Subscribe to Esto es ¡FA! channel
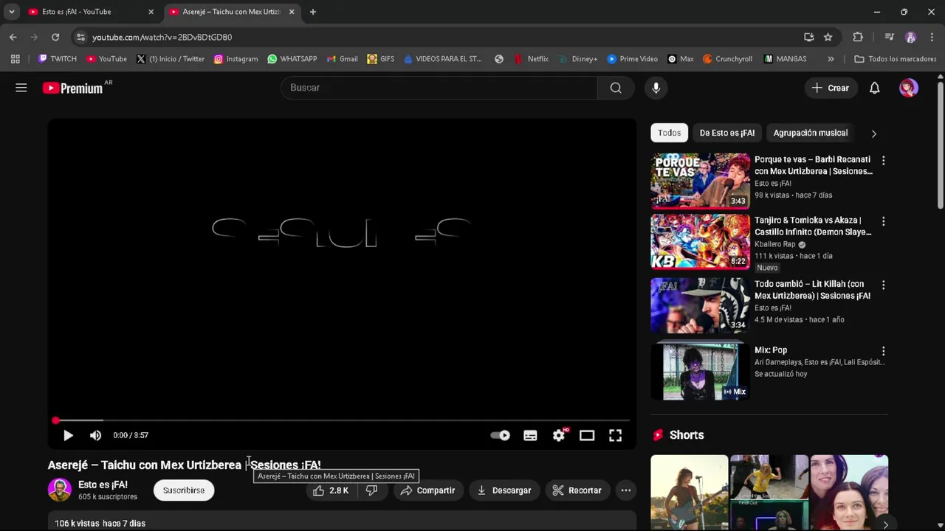Viewport: 945px width, 531px height. click(x=184, y=490)
